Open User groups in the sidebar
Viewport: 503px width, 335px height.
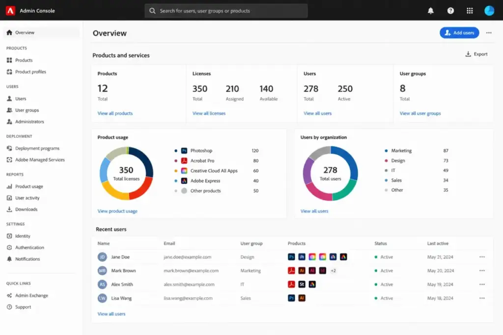pos(27,110)
